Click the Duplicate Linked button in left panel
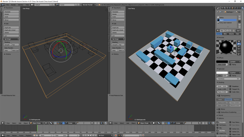244x137 pixels. tap(11, 30)
